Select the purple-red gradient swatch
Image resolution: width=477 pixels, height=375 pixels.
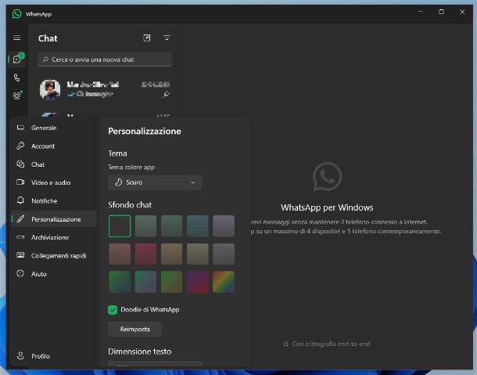[x=197, y=282]
